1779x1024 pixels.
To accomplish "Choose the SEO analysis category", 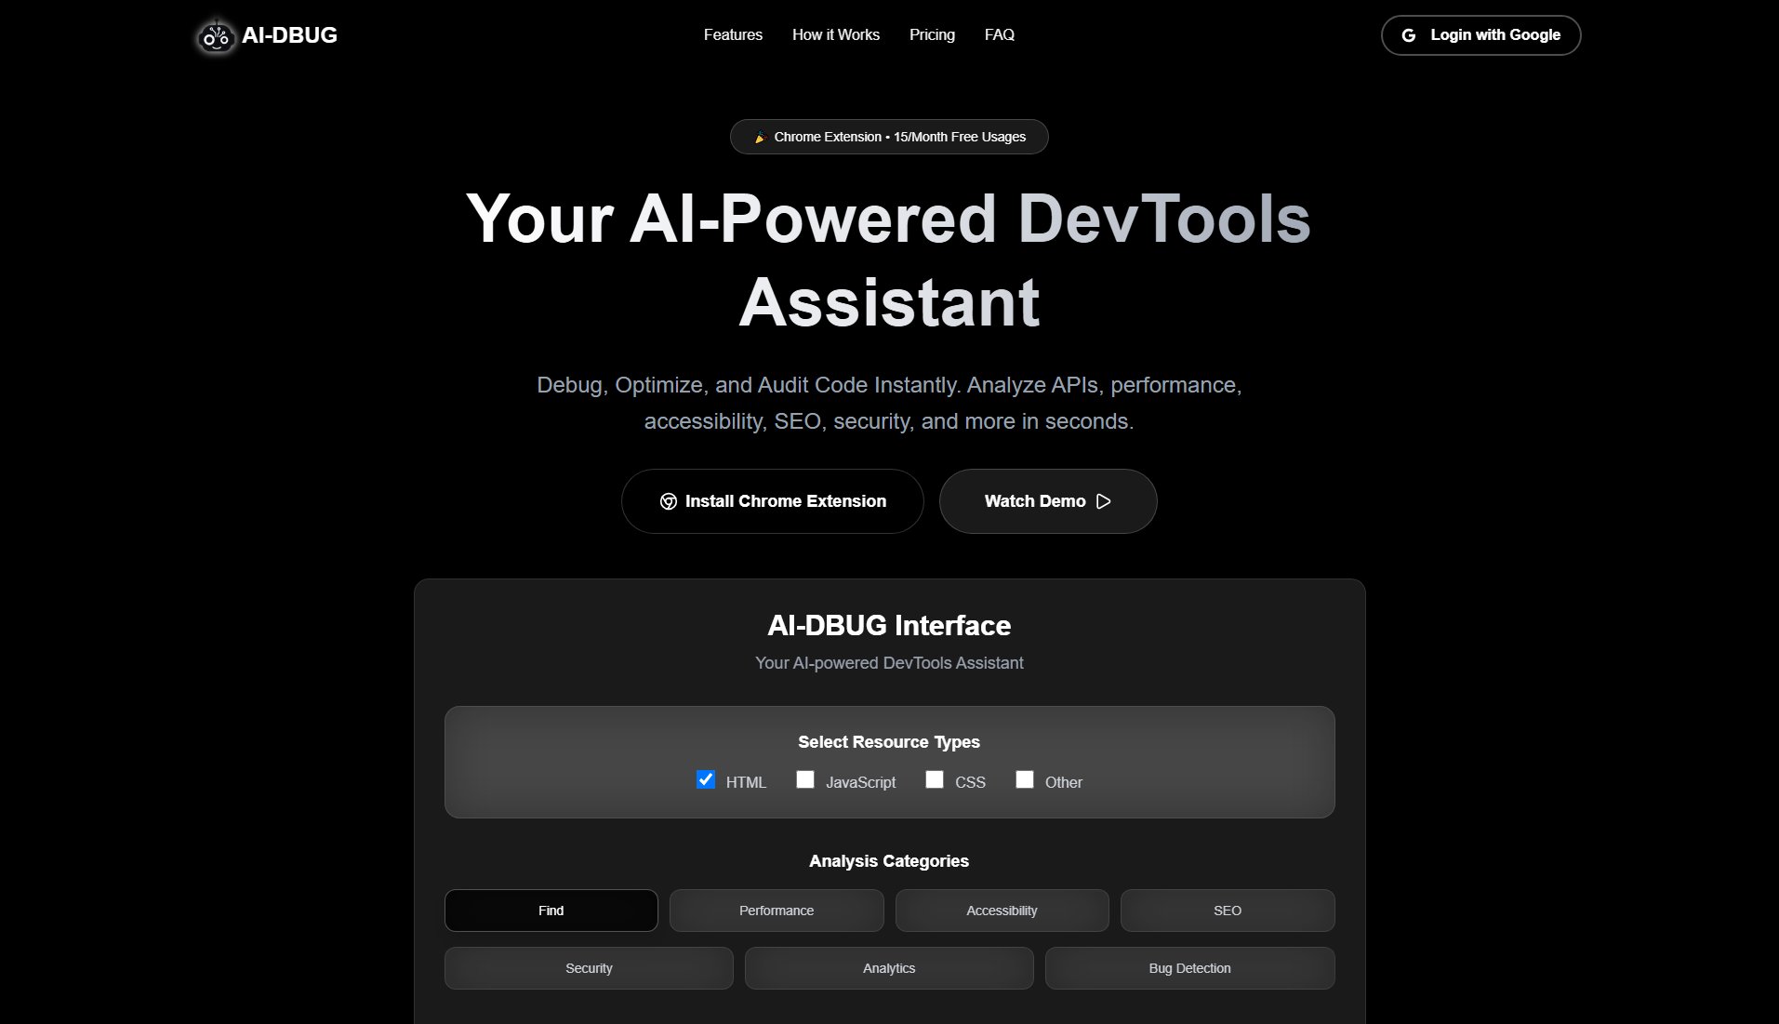I will 1228,911.
